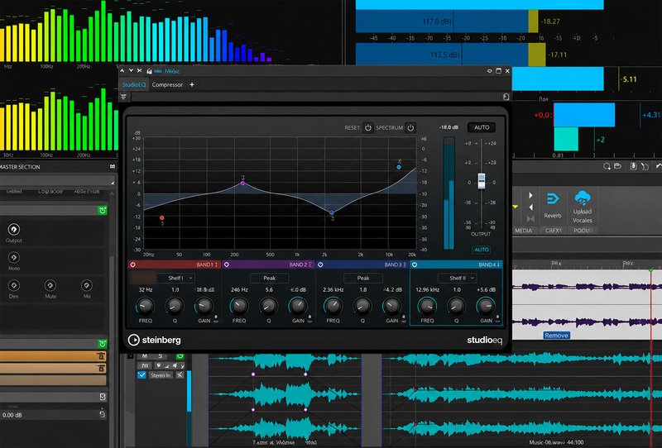Toggle lower green power button in Master Section

(102, 343)
